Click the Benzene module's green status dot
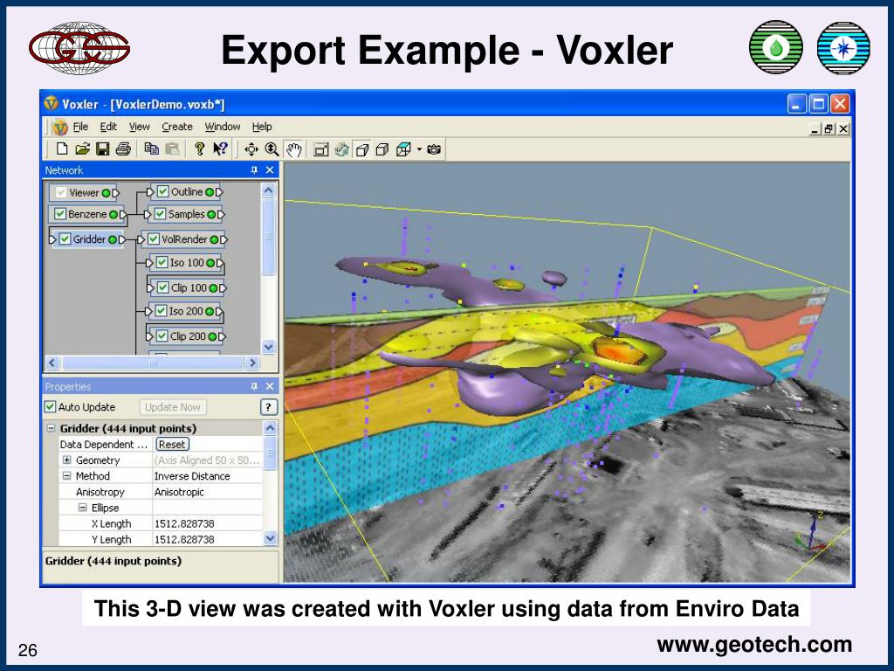This screenshot has width=894, height=671. pyautogui.click(x=113, y=215)
